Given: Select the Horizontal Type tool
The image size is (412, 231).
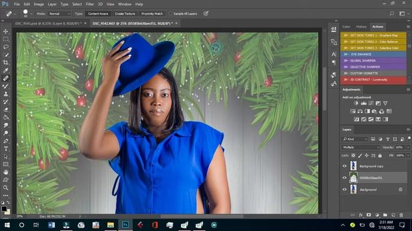Looking at the screenshot, I should pos(6,149).
